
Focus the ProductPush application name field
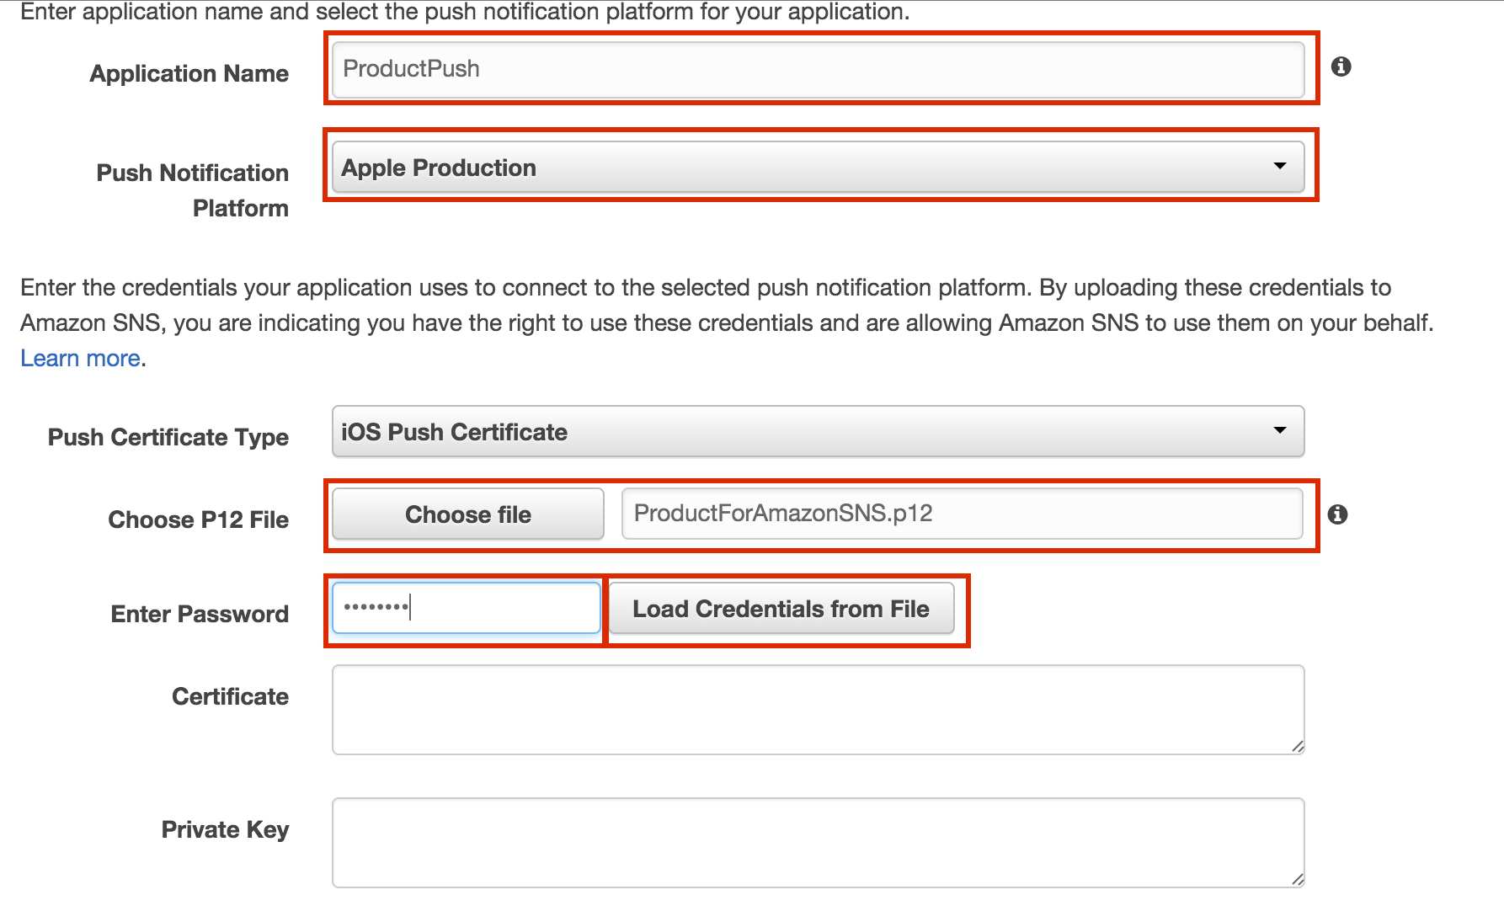coord(818,69)
